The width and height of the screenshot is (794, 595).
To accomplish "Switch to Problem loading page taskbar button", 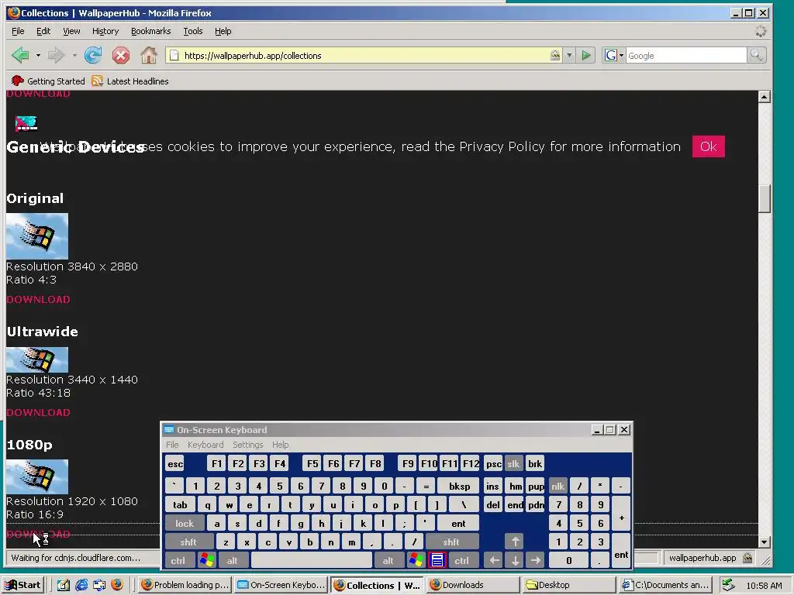I will 185,585.
